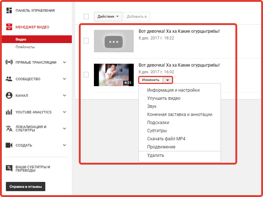The image size is (263, 197).
Task: Tick the checkbox for the 18:22 video
Action: pyautogui.click(x=86, y=41)
